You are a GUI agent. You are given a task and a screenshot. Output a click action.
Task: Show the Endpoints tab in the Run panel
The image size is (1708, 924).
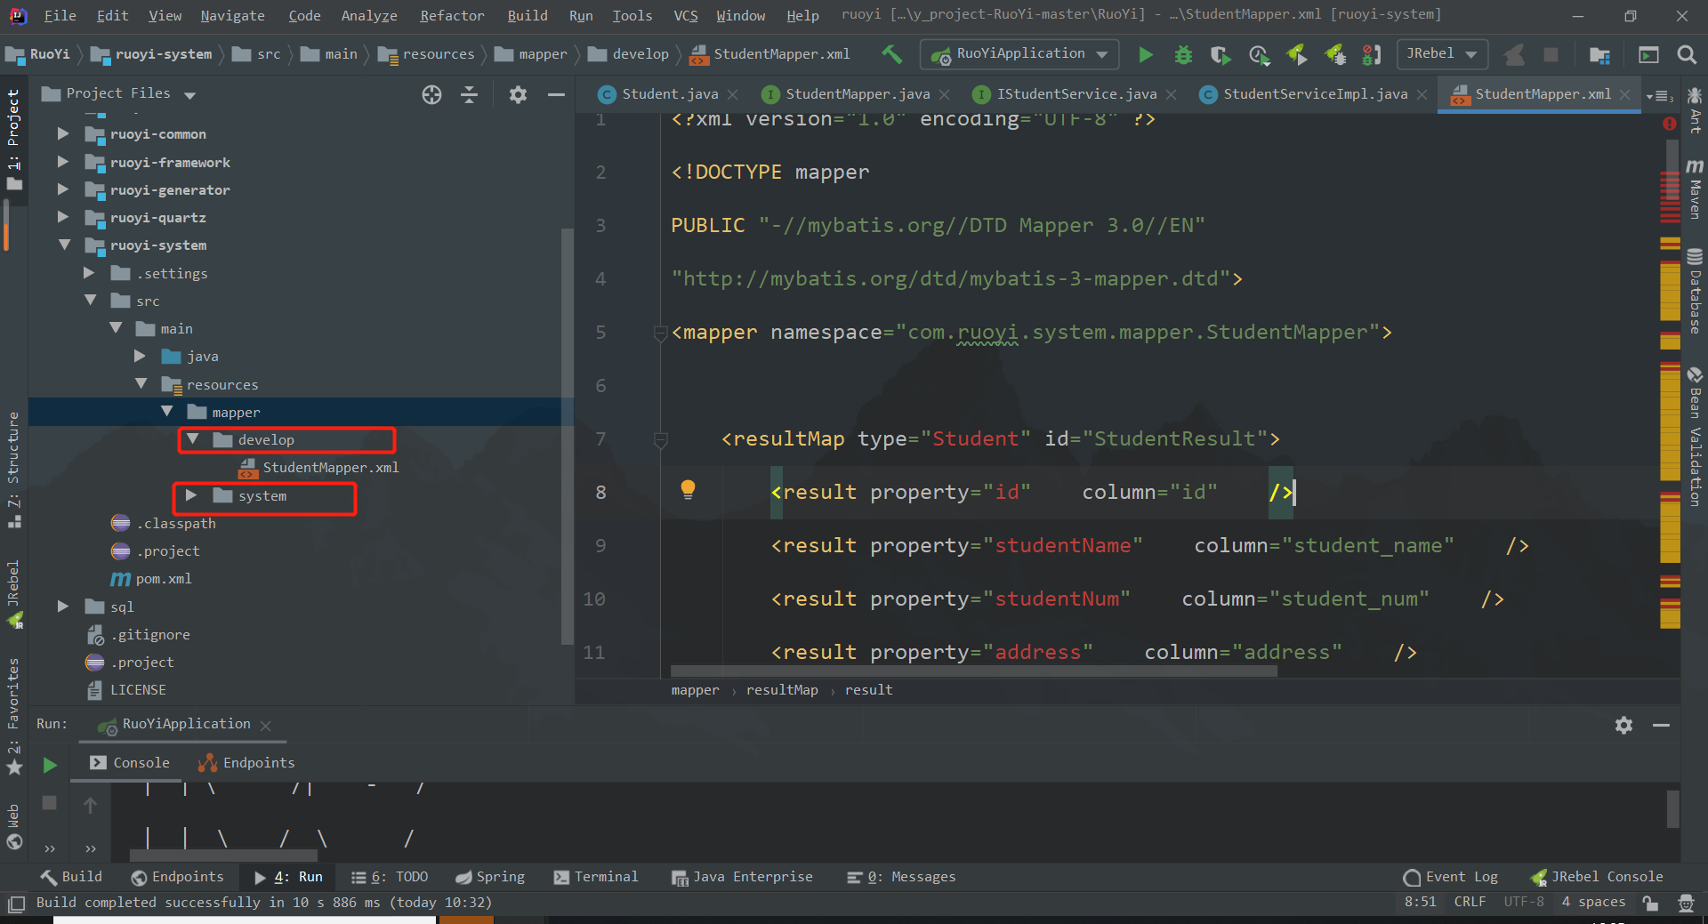[x=246, y=763]
